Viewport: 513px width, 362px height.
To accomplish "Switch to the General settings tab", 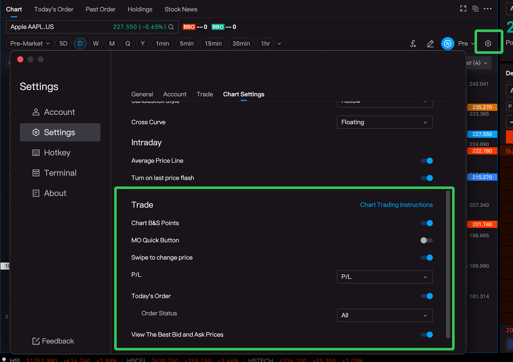I will [142, 94].
